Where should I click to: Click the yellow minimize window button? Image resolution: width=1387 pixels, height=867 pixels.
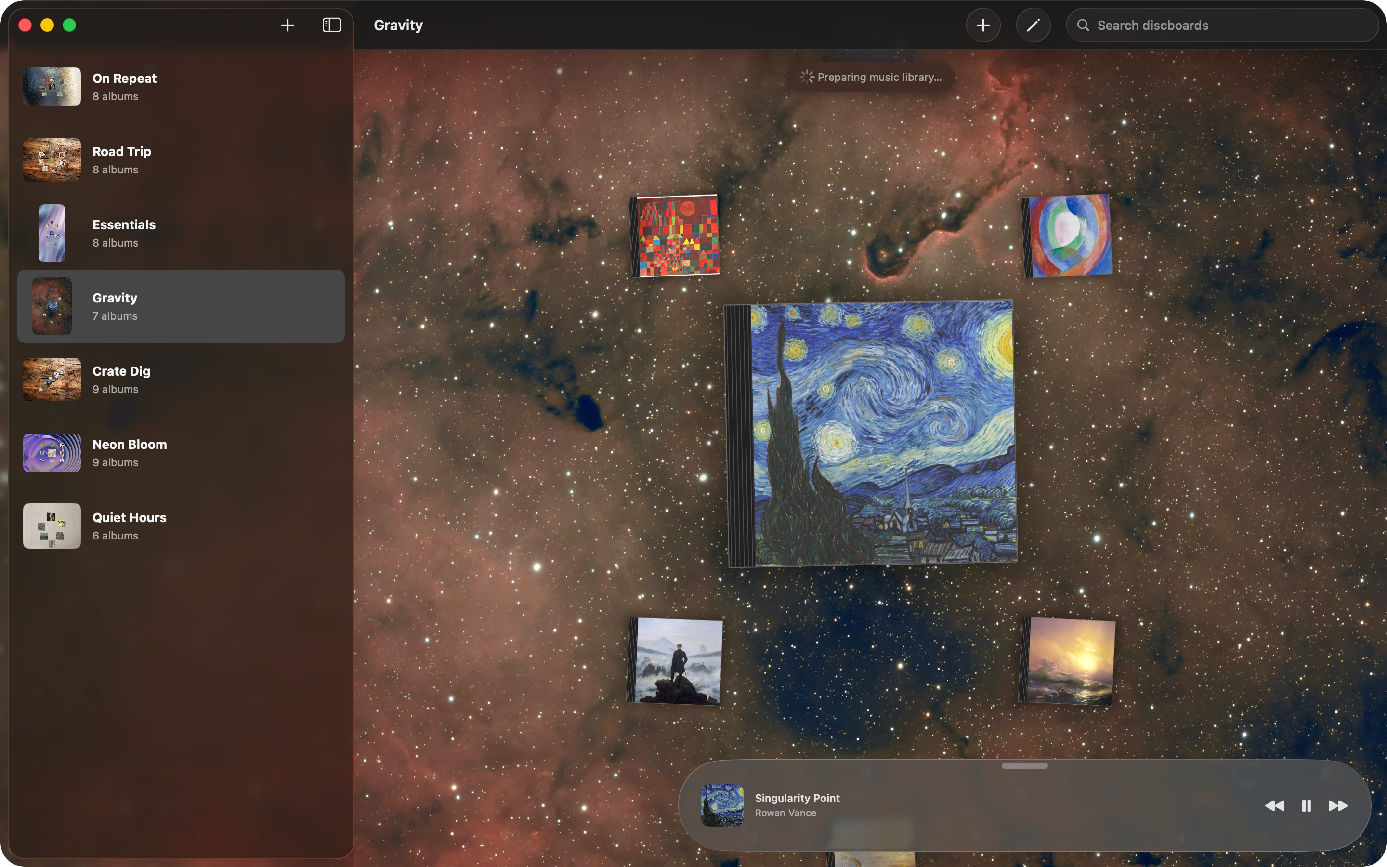point(47,25)
